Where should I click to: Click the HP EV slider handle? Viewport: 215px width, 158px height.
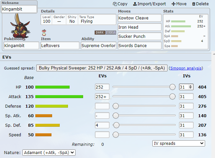coord(172,87)
